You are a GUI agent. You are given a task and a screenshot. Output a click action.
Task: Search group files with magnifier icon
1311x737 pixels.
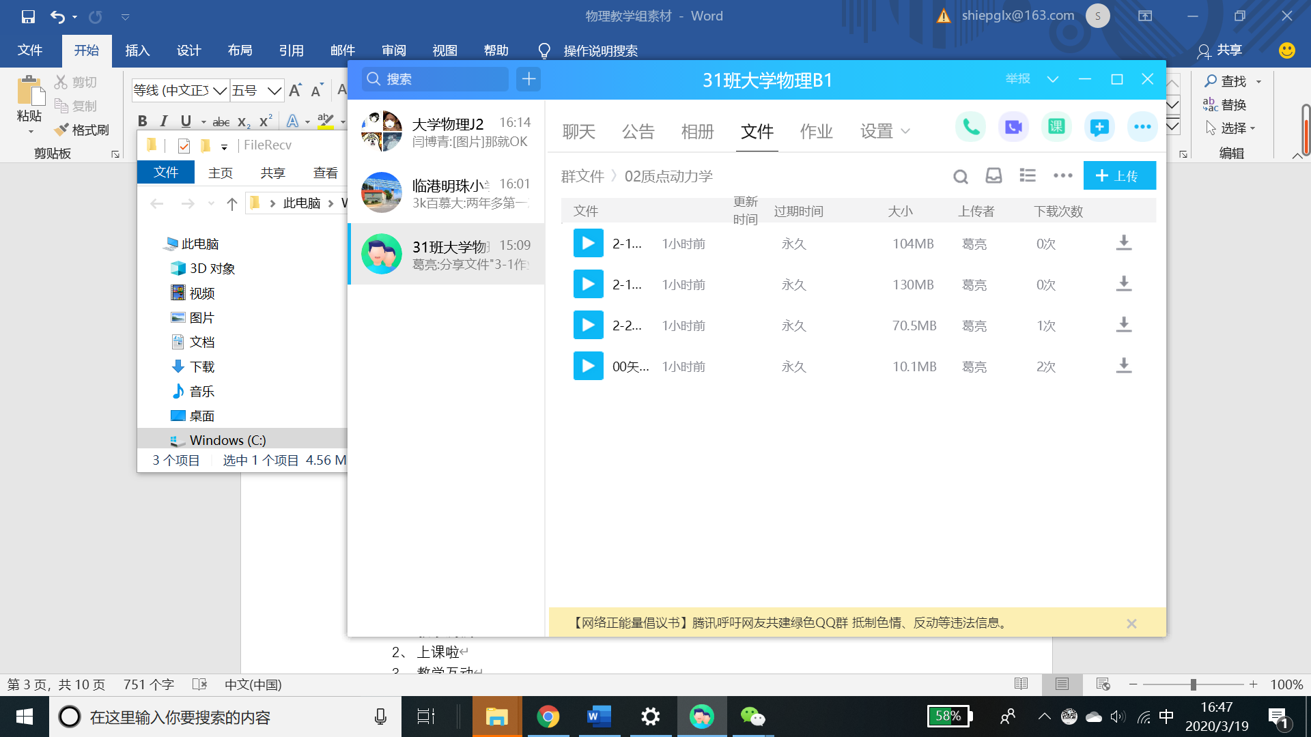point(961,177)
